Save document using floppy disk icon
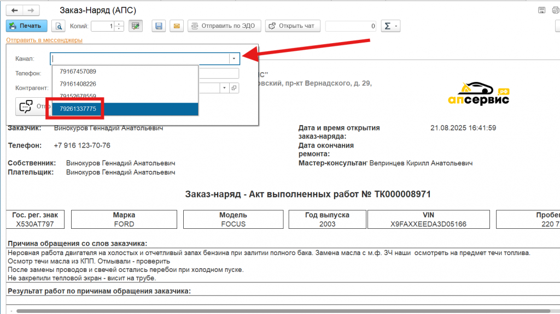This screenshot has width=560, height=314. [159, 26]
